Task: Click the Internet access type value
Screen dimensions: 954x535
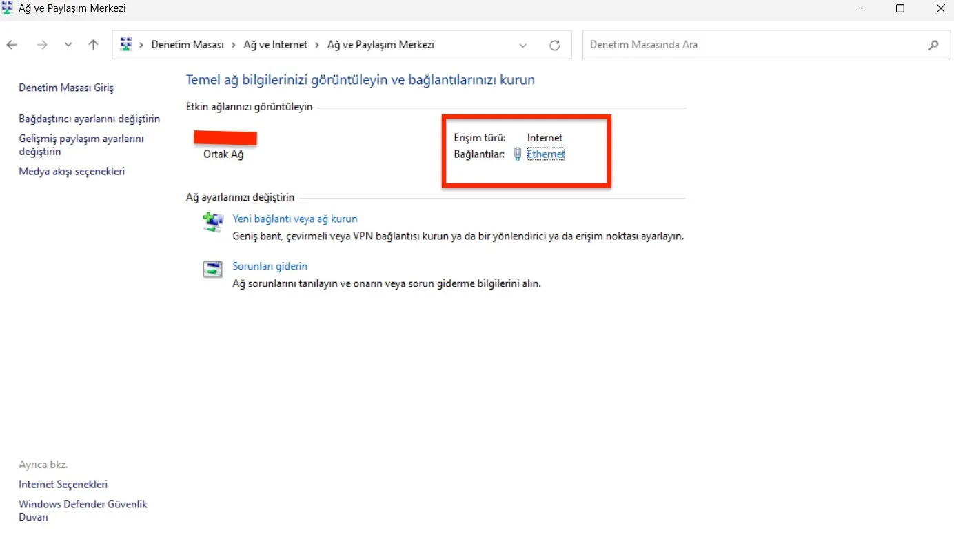Action: [x=545, y=138]
